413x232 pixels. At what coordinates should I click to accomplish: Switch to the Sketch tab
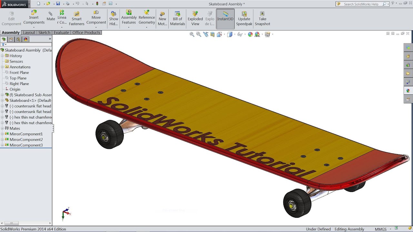point(44,33)
